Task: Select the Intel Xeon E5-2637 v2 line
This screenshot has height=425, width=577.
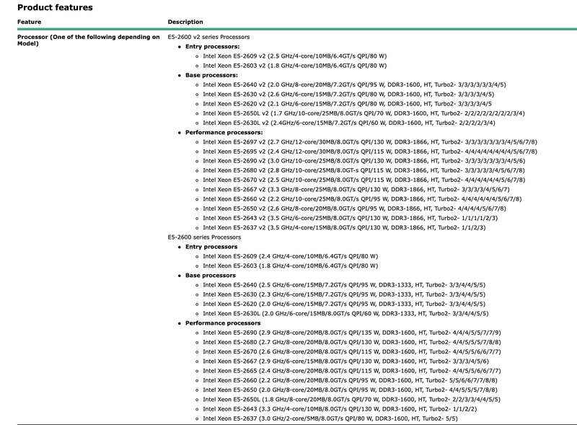Action: [x=345, y=227]
